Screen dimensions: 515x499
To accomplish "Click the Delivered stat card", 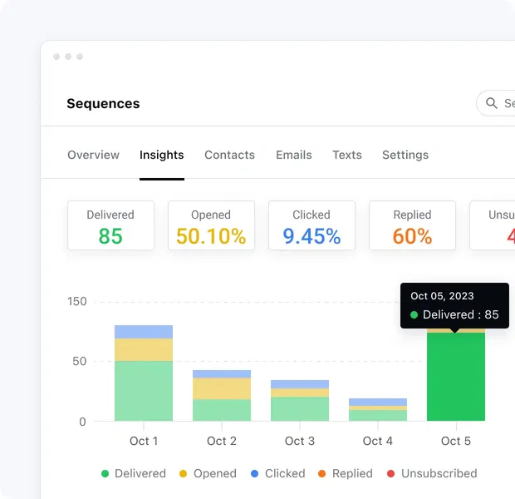I will click(x=110, y=225).
